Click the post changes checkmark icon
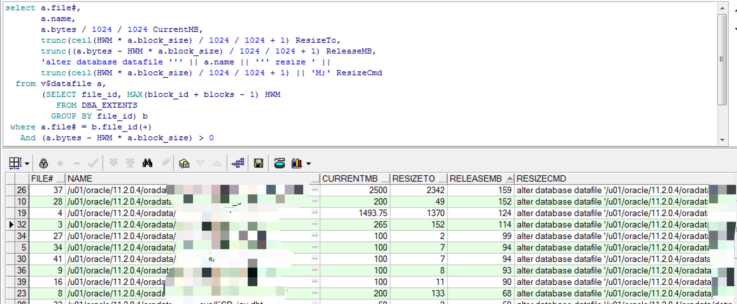The image size is (737, 304). pyautogui.click(x=93, y=163)
